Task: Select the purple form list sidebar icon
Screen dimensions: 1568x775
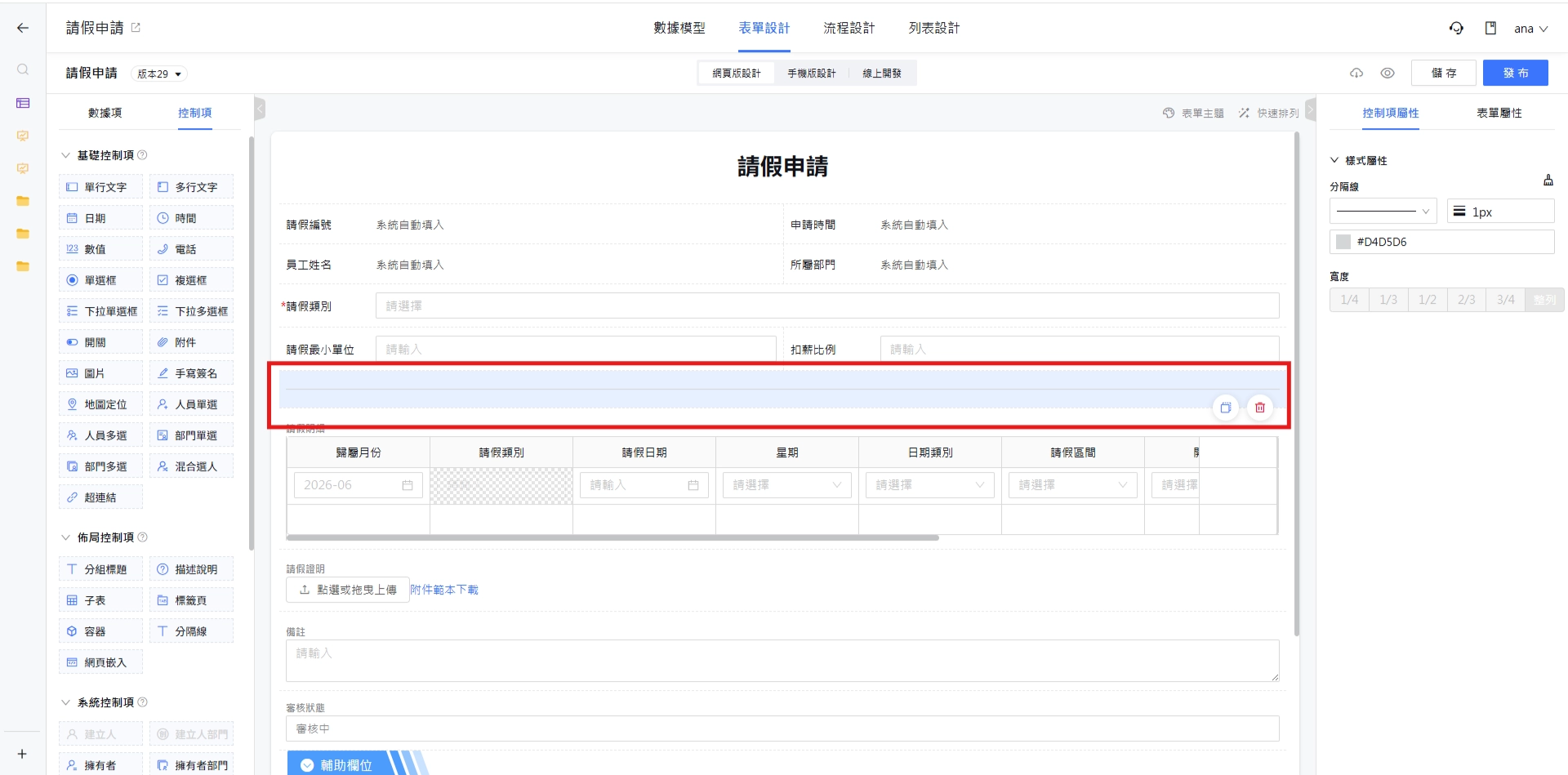Action: [23, 103]
